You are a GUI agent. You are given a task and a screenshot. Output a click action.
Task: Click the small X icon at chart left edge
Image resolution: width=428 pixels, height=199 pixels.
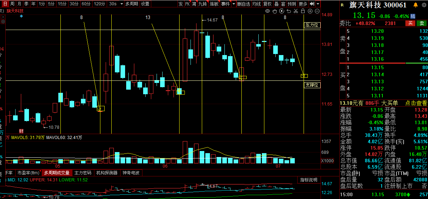[x=3, y=17]
